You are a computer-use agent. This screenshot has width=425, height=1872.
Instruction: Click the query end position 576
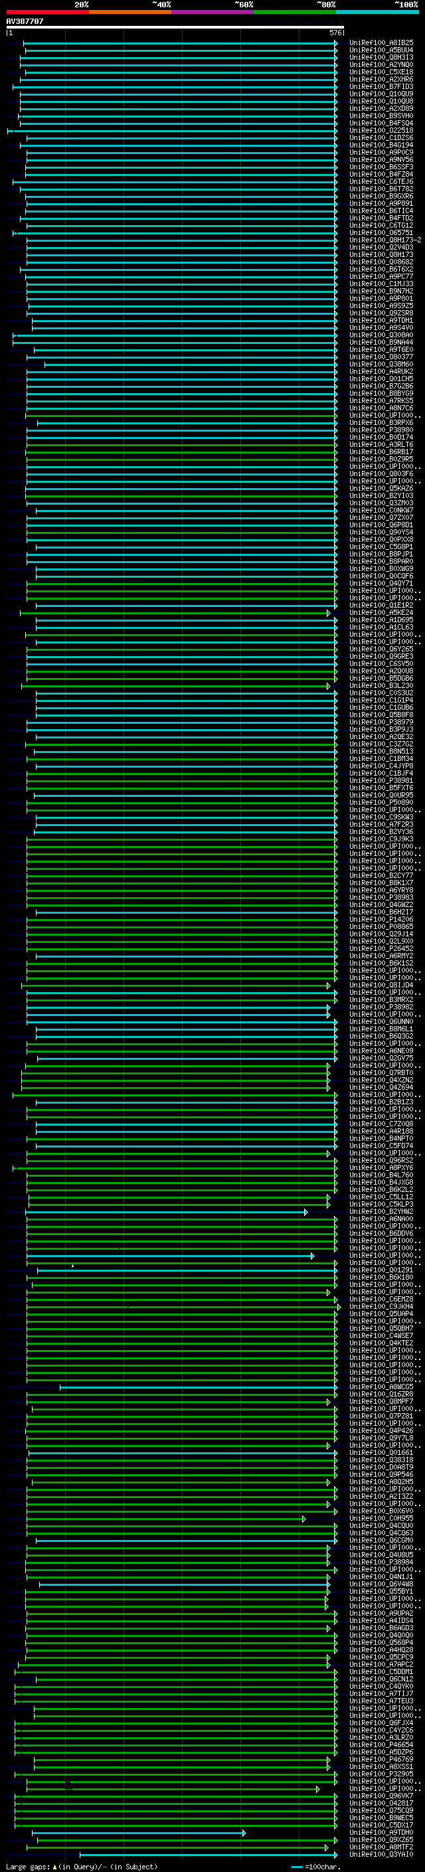[335, 33]
